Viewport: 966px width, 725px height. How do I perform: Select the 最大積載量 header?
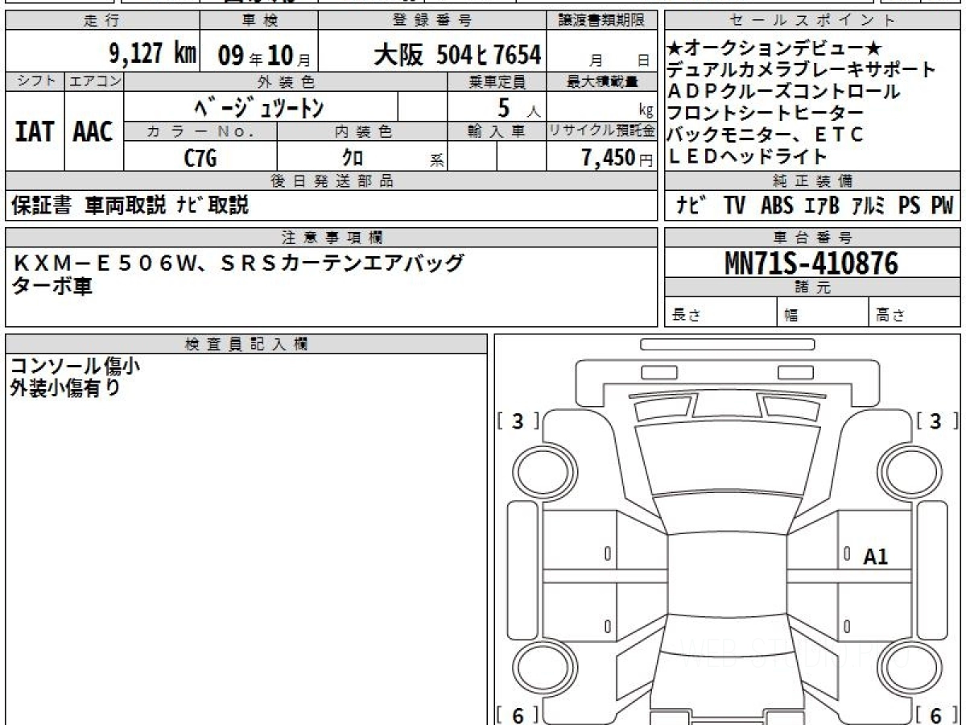602,81
